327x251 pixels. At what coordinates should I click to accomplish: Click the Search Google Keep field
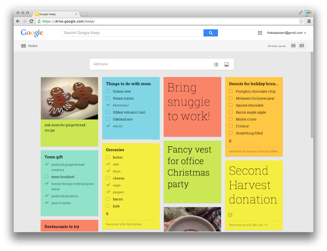coord(132,33)
